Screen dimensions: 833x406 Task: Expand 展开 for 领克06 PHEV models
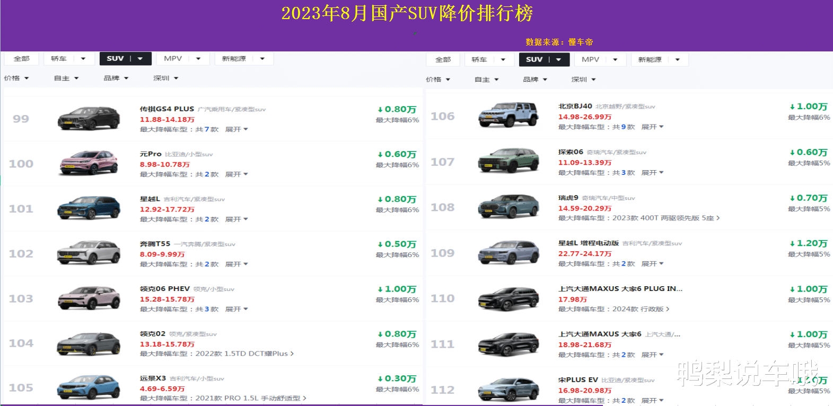pyautogui.click(x=236, y=309)
